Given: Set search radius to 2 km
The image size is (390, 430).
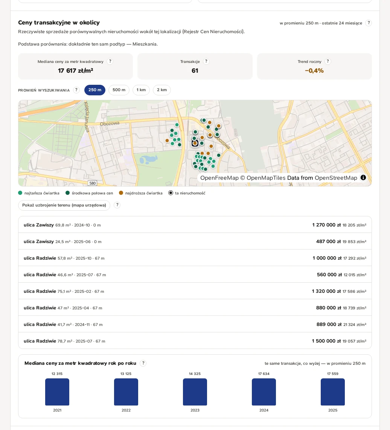Looking at the screenshot, I should [x=162, y=90].
